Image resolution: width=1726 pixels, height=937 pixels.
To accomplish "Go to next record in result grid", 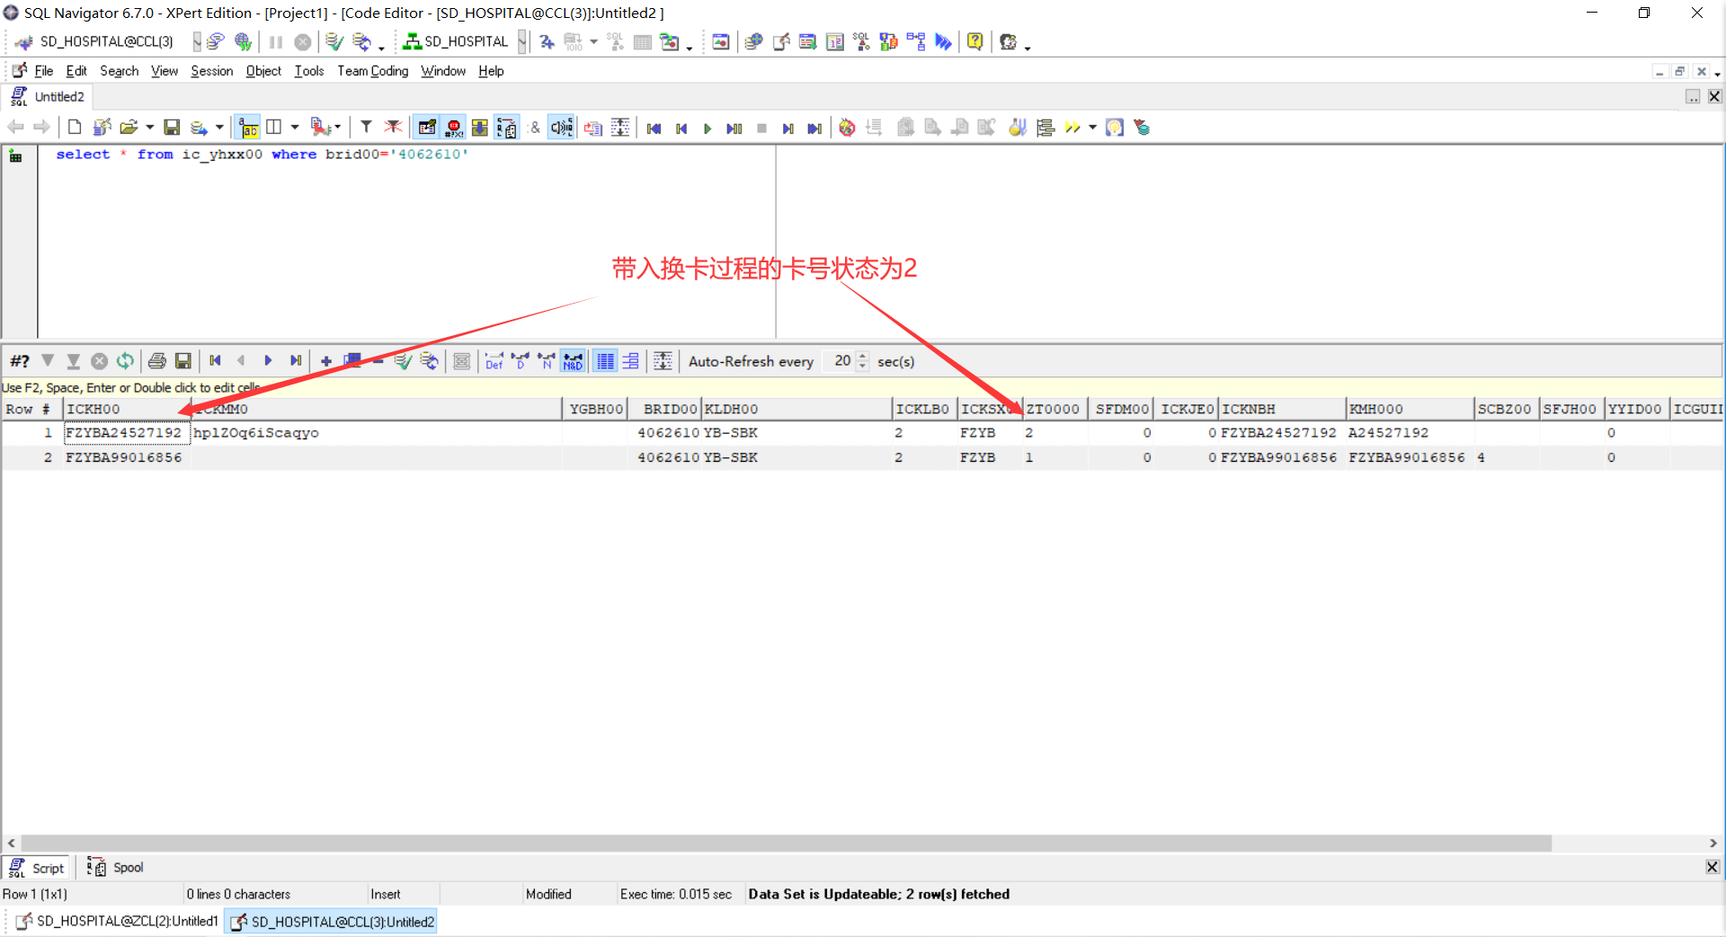I will 268,361.
